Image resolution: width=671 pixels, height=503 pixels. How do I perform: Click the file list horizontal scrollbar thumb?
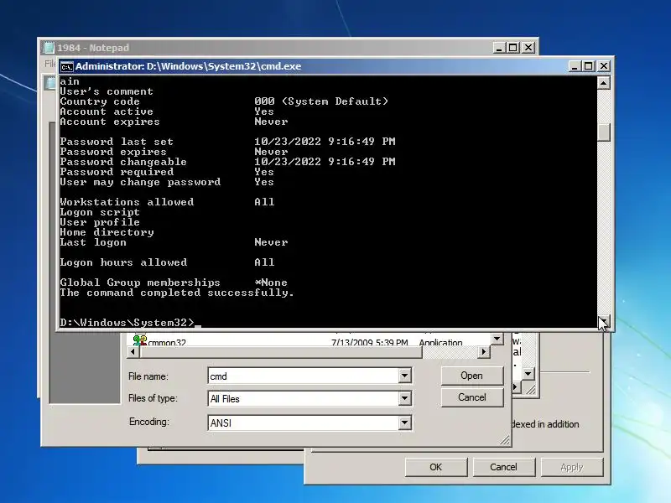pyautogui.click(x=281, y=351)
